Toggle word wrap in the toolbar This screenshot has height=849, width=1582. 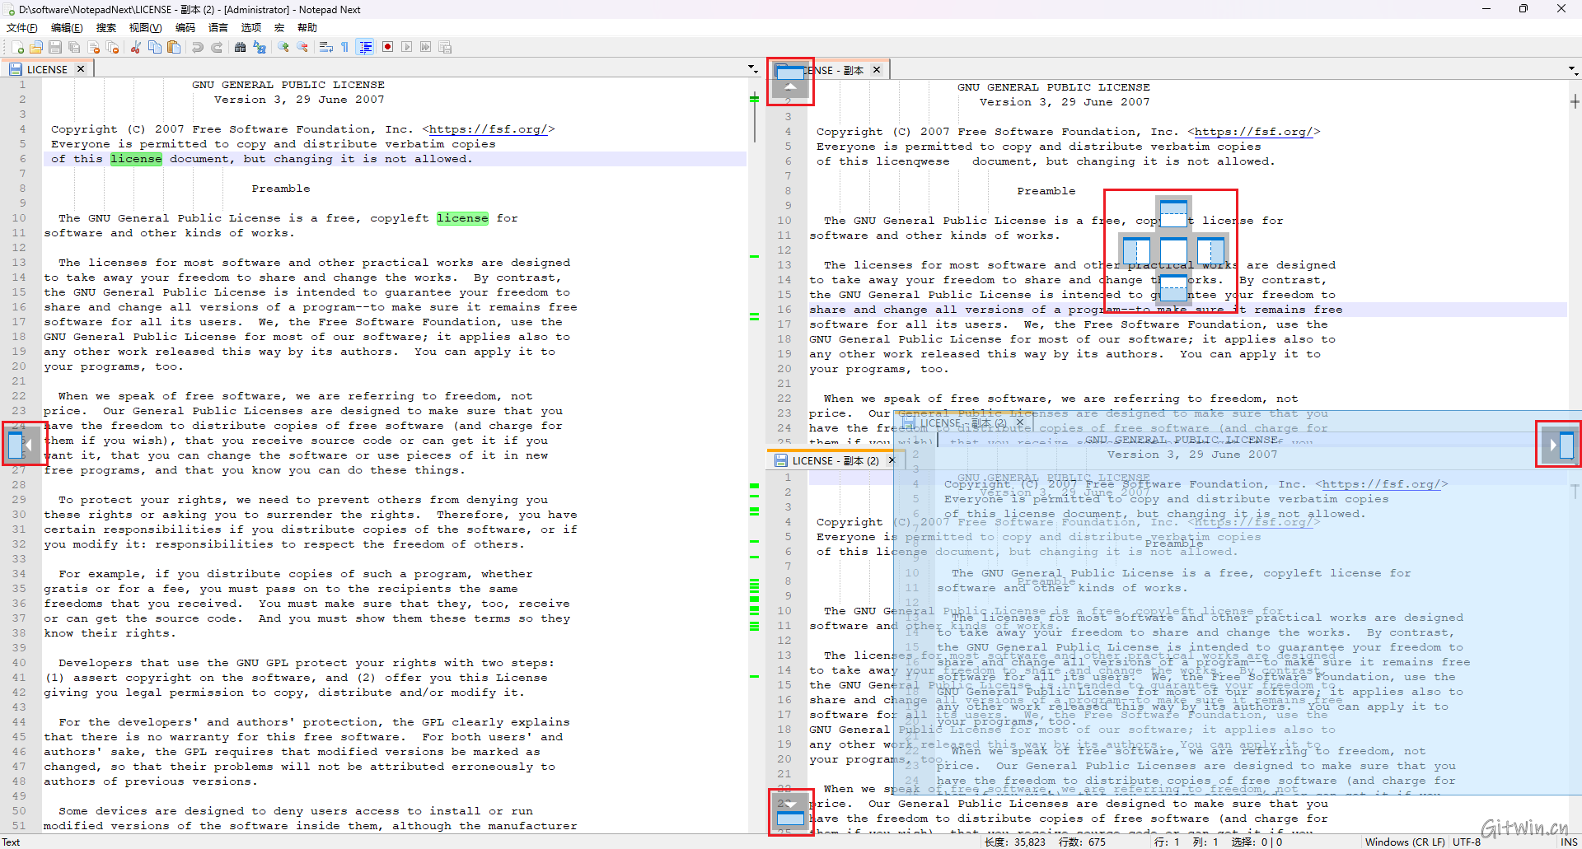click(326, 48)
